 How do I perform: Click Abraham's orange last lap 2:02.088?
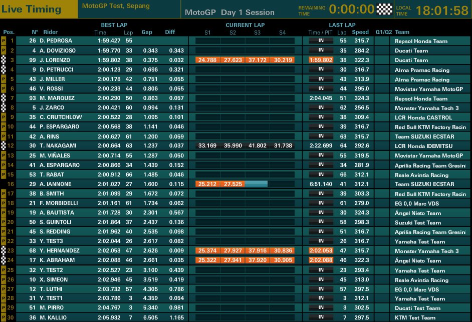[321, 260]
